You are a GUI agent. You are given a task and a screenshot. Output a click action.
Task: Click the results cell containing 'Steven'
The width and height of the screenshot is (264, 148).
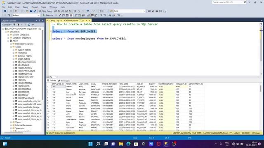click(x=72, y=87)
